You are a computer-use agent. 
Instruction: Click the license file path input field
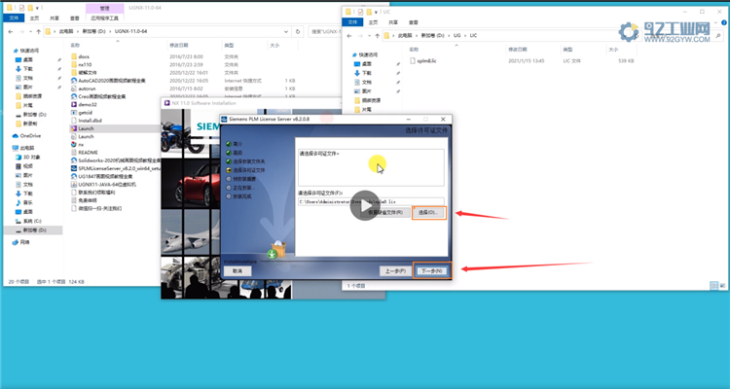point(371,202)
